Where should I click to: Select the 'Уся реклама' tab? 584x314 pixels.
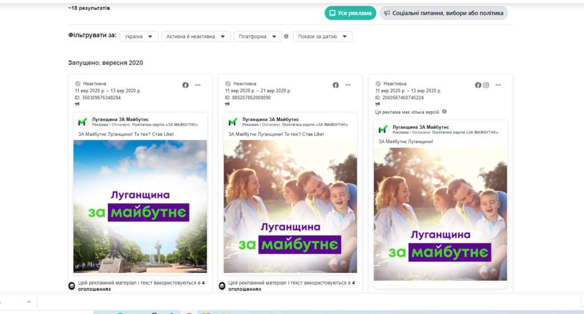coord(350,13)
